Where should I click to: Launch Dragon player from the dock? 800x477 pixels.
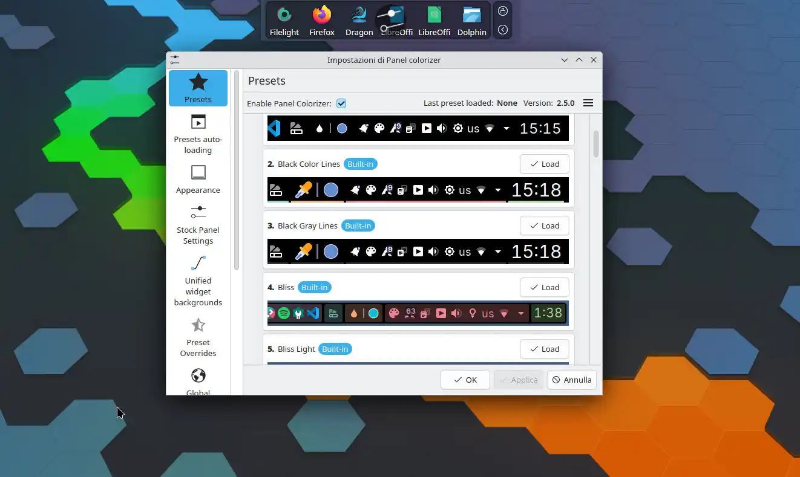359,19
